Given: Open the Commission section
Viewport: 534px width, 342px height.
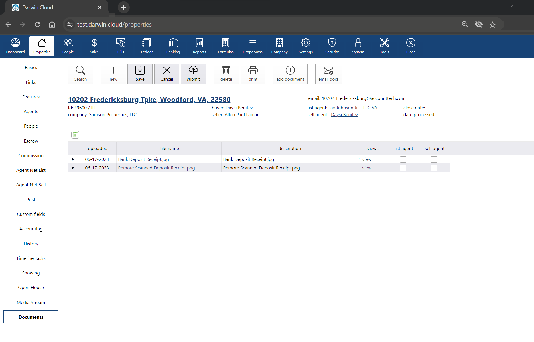Looking at the screenshot, I should click(x=31, y=156).
